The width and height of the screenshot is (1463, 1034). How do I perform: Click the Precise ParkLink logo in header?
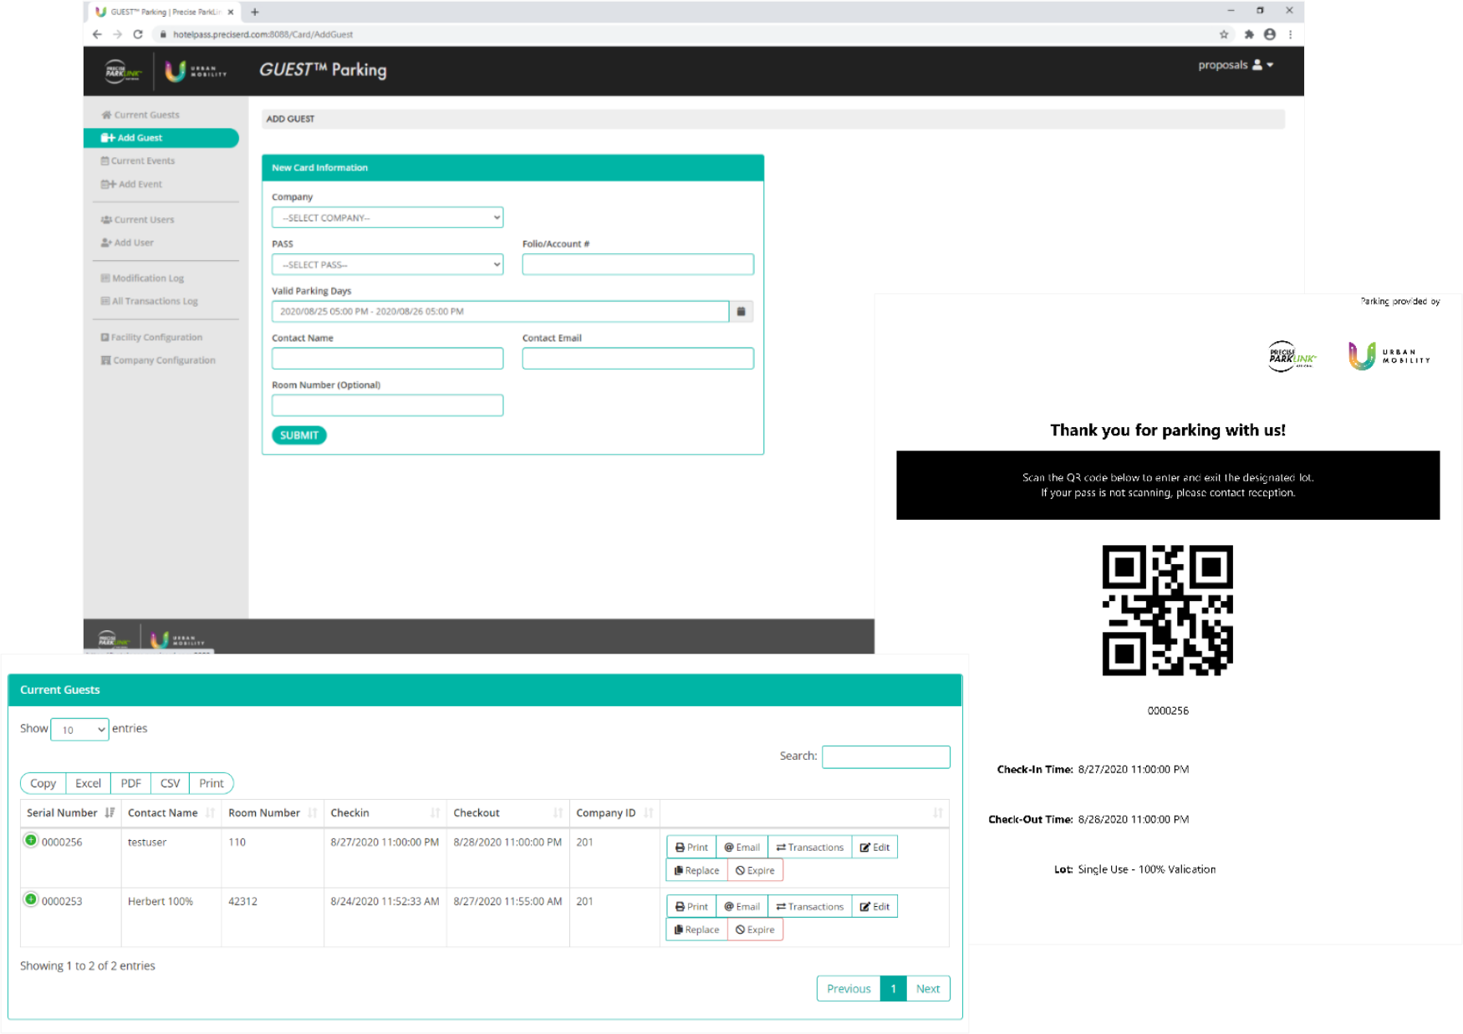coord(123,72)
